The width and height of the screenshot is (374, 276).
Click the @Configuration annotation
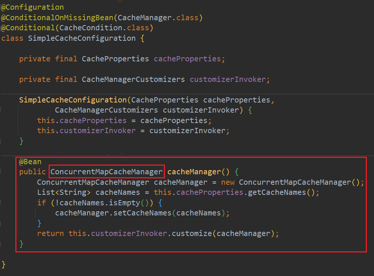[33, 7]
